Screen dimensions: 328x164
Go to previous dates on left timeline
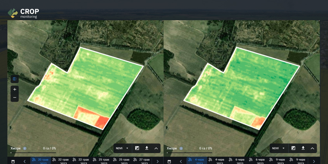pos(24,161)
